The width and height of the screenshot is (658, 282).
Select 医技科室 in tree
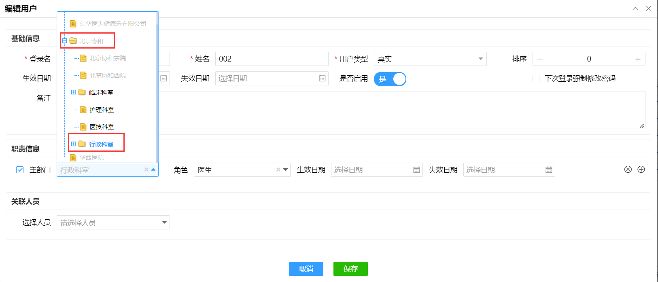pyautogui.click(x=102, y=127)
